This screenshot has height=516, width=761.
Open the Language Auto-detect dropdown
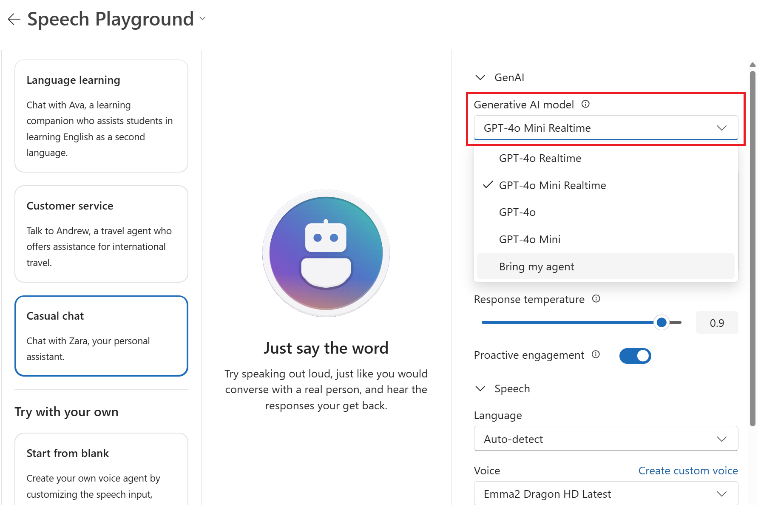pyautogui.click(x=605, y=439)
